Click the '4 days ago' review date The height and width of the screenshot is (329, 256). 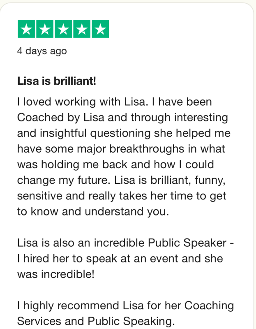click(42, 51)
